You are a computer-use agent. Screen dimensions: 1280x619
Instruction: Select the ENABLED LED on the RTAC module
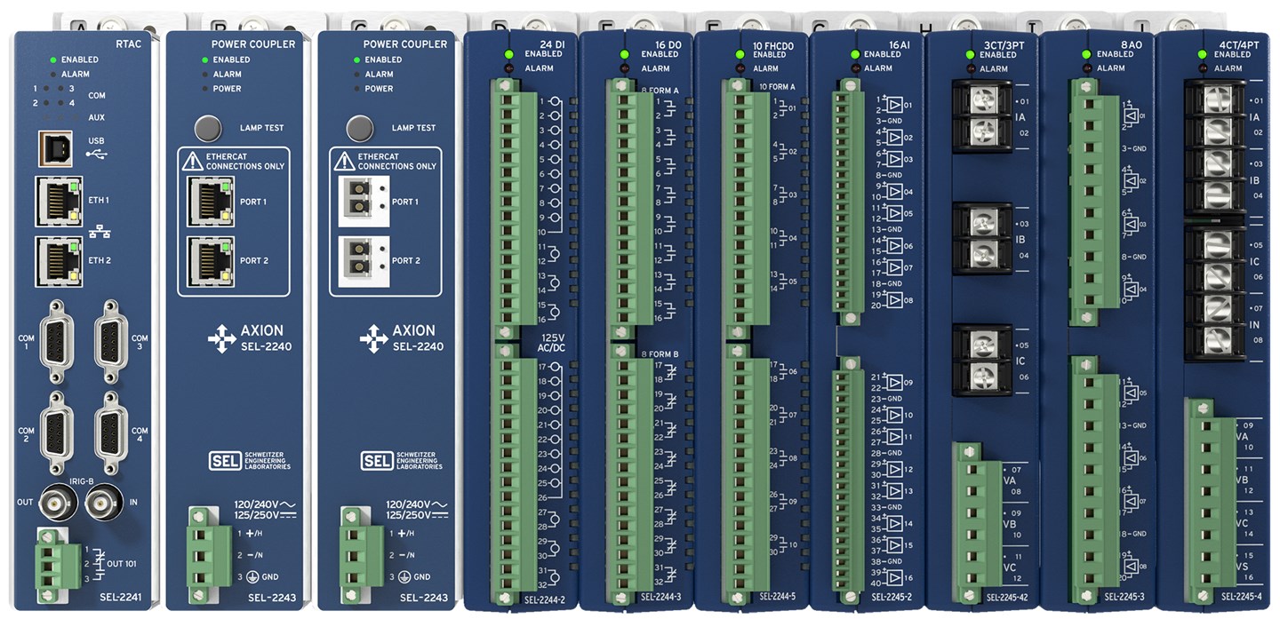(x=52, y=60)
